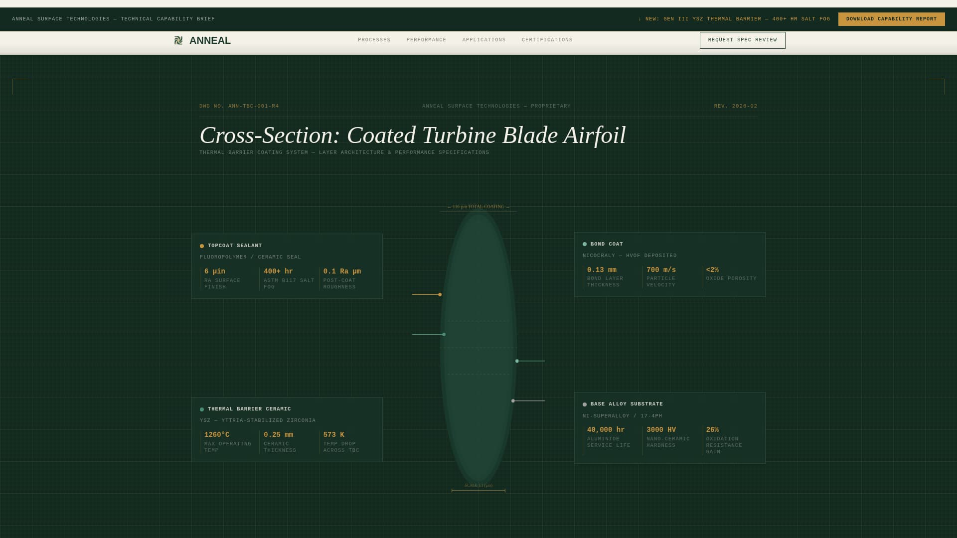Image resolution: width=957 pixels, height=538 pixels.
Task: Click the legend dot next to TOPCOAT SEALANT title
Action: pyautogui.click(x=201, y=246)
